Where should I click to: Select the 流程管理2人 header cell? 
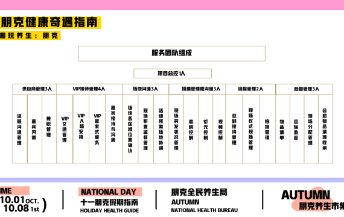click(x=250, y=89)
